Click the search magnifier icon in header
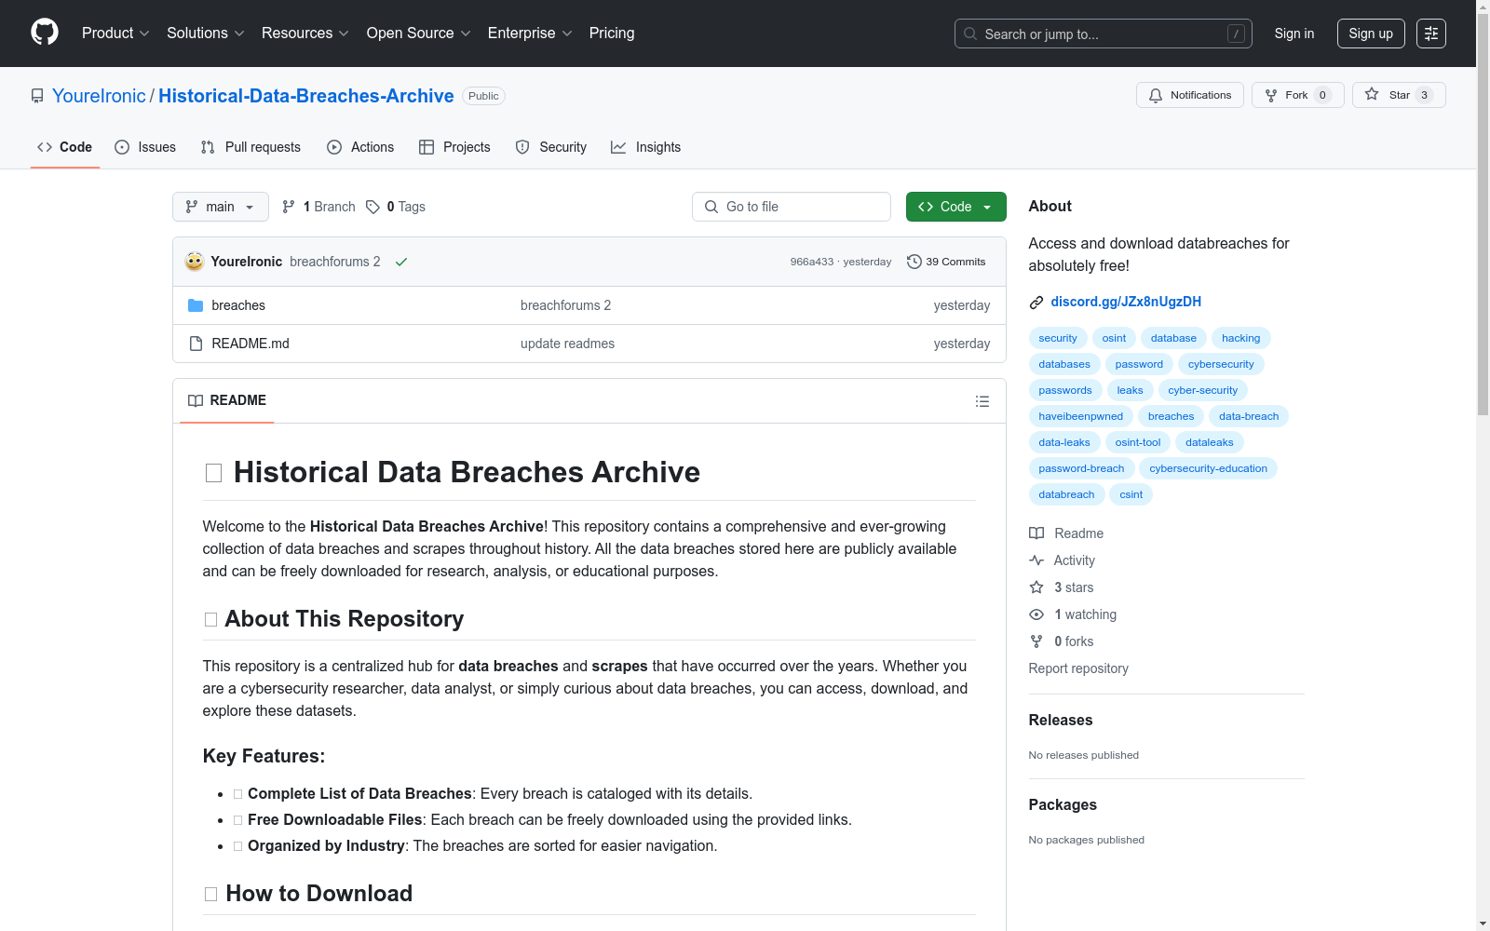1490x931 pixels. 970,34
